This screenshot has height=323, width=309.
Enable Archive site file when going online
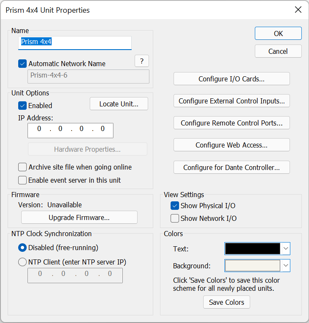(22, 167)
